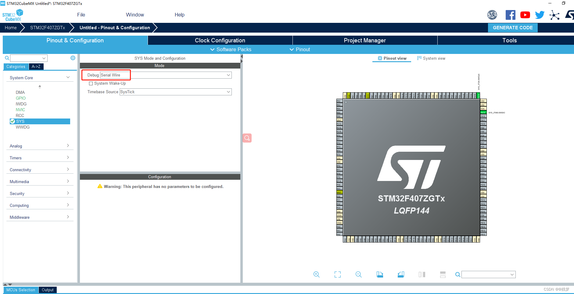Image resolution: width=574 pixels, height=294 pixels.
Task: Zoom in on the pinout view
Action: [316, 275]
